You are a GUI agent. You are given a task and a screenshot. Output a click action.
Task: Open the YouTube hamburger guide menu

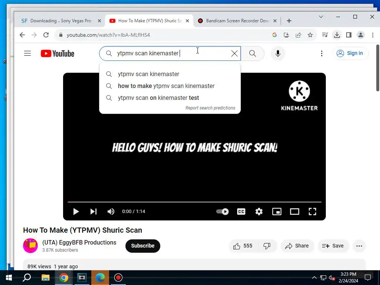pyautogui.click(x=27, y=53)
